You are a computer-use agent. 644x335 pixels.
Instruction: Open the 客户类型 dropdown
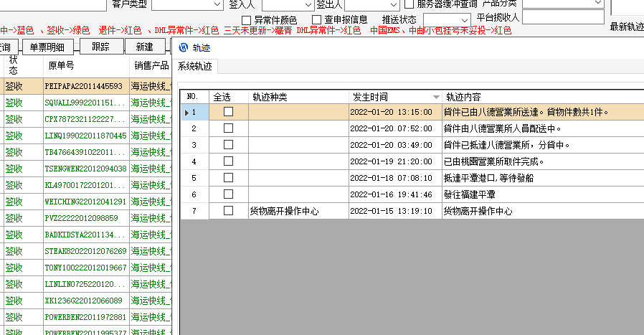tap(217, 4)
